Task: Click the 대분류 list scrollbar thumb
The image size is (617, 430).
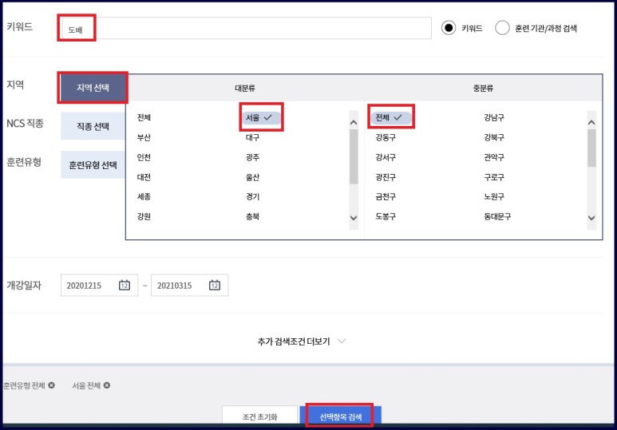Action: 354,156
